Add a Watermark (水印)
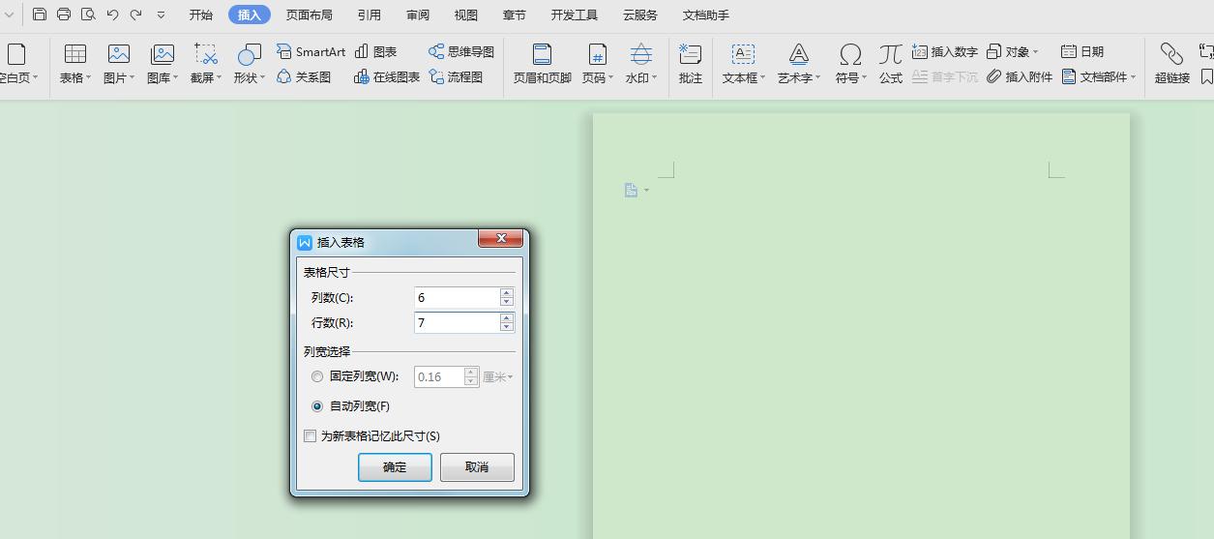Screen dimensions: 1214x539 coord(640,64)
